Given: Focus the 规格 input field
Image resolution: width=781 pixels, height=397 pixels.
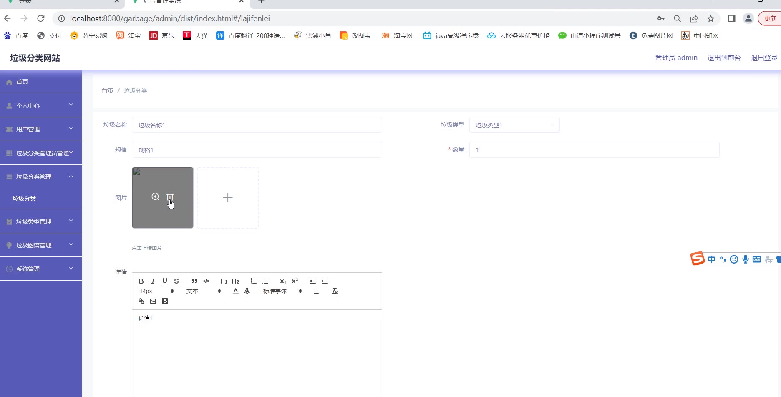Looking at the screenshot, I should (257, 150).
